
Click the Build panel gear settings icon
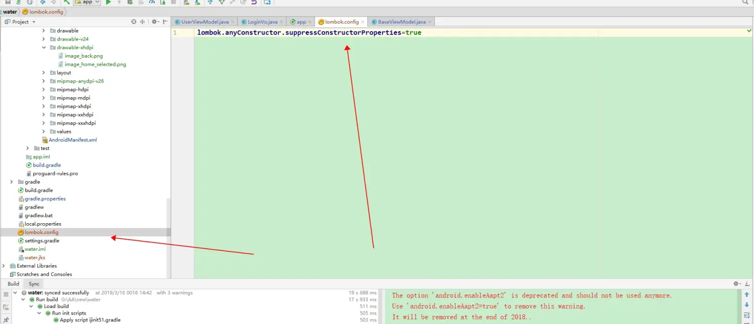click(737, 284)
